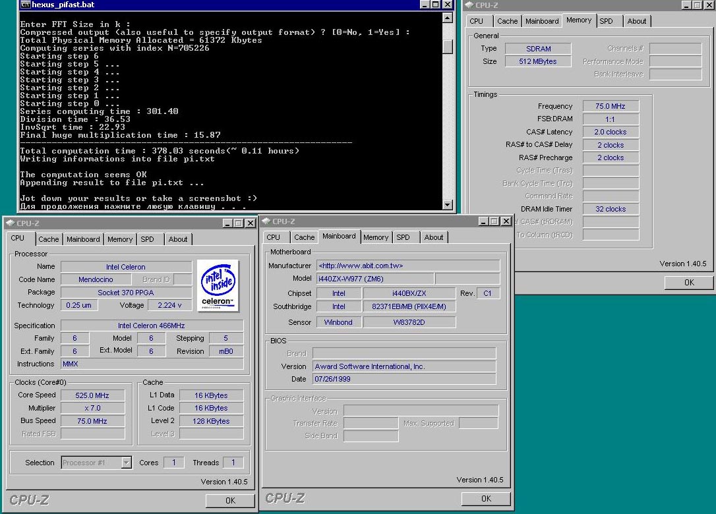Image resolution: width=716 pixels, height=514 pixels.
Task: Click the Mendocino code name field
Action: click(96, 279)
